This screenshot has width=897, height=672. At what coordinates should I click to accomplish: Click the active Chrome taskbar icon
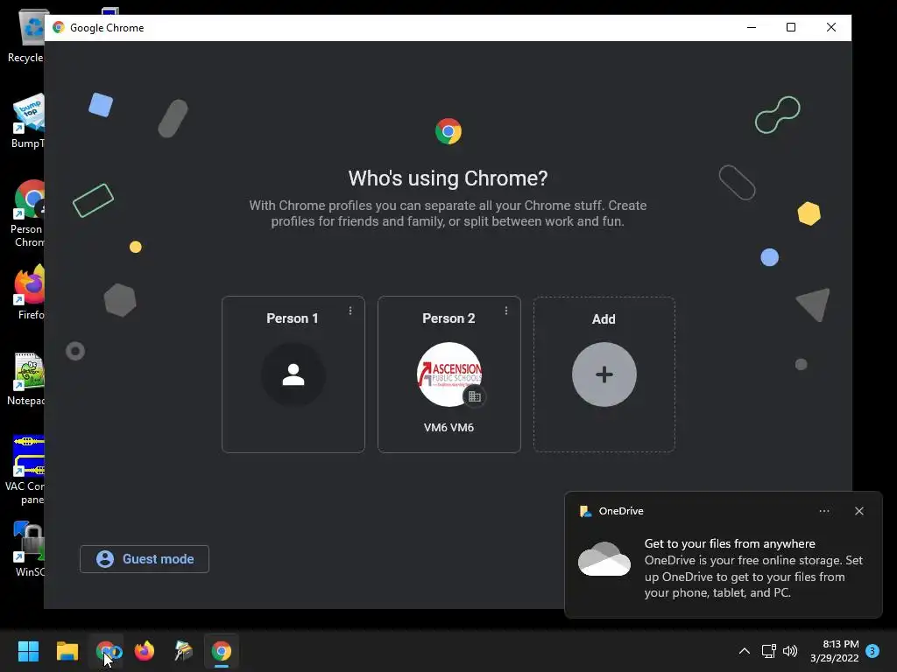point(222,651)
